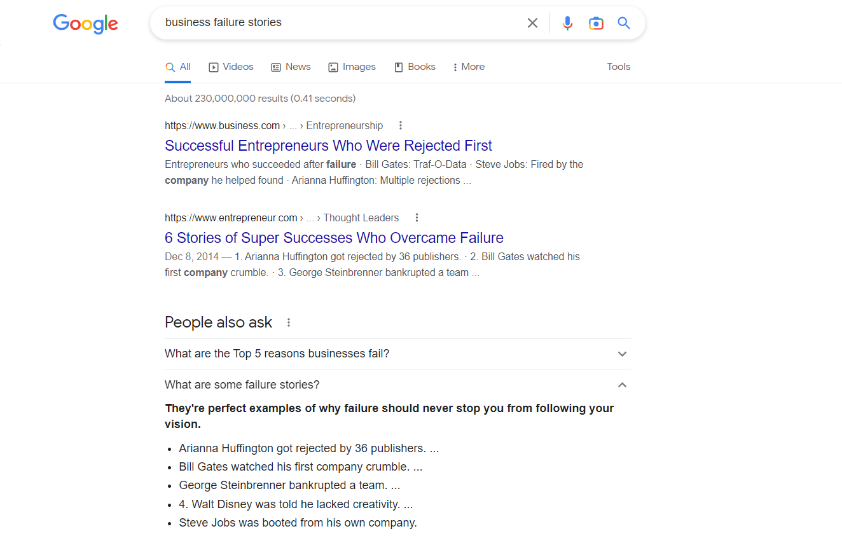Switch to the Images tab
Screen dimensions: 842x538
pos(352,67)
